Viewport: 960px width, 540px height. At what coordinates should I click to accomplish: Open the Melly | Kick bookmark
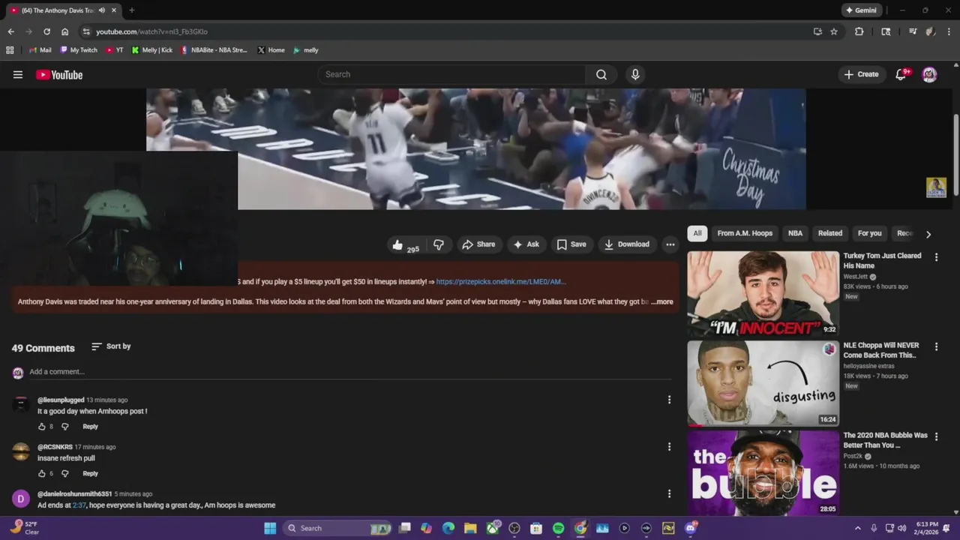(x=152, y=50)
